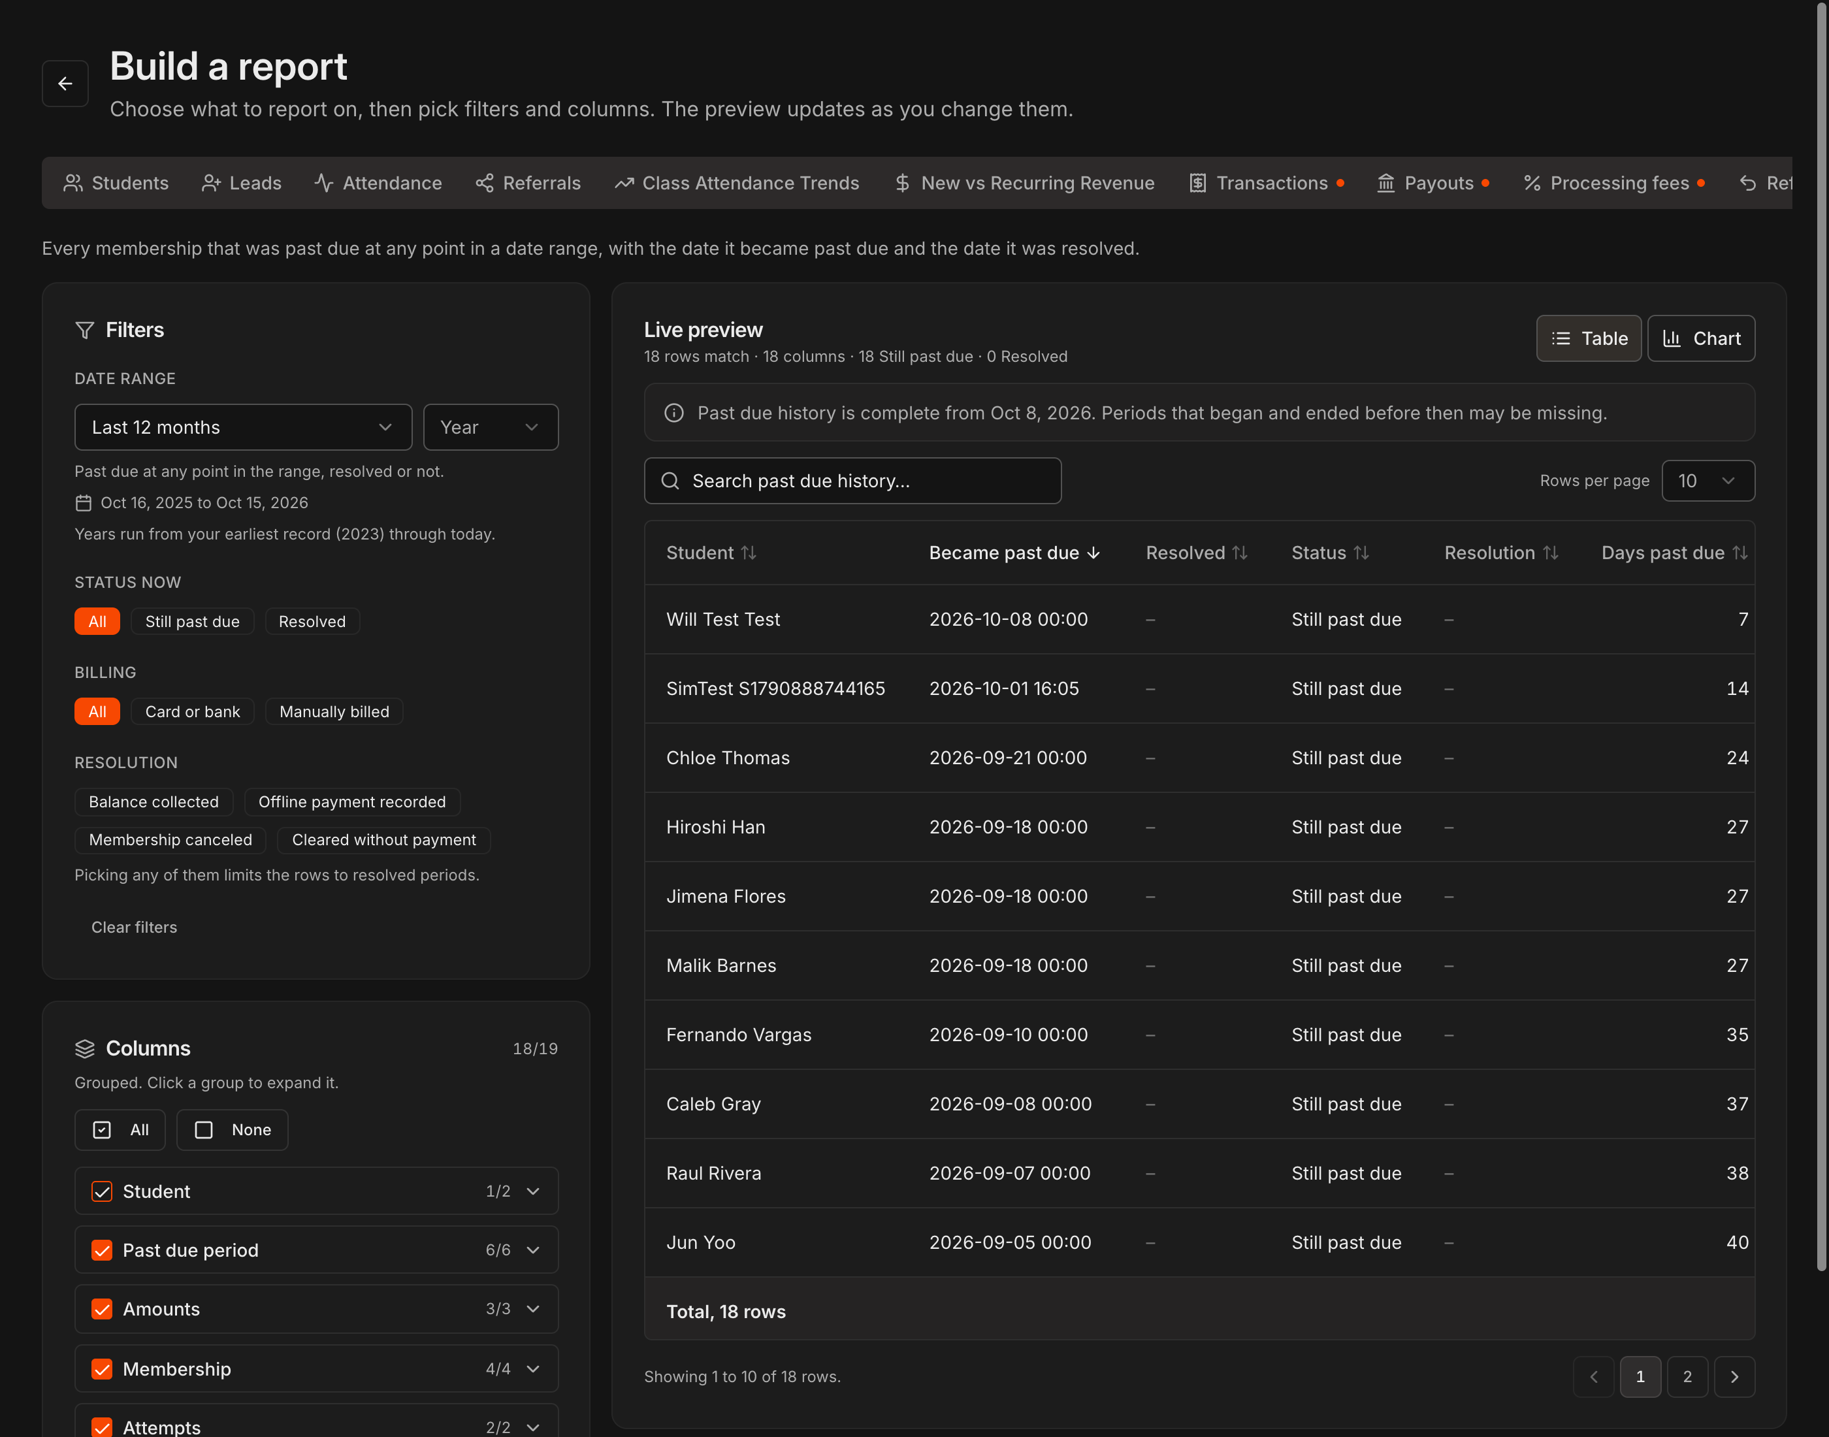Select None columns button
Screen dimensions: 1829x1437
coord(232,1130)
